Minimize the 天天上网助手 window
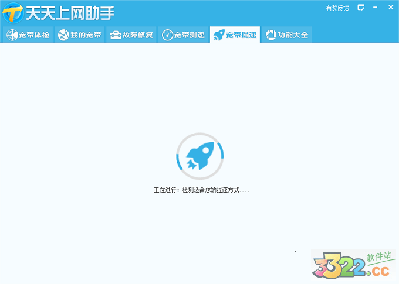Viewport: 399px width, 284px height. pos(376,8)
